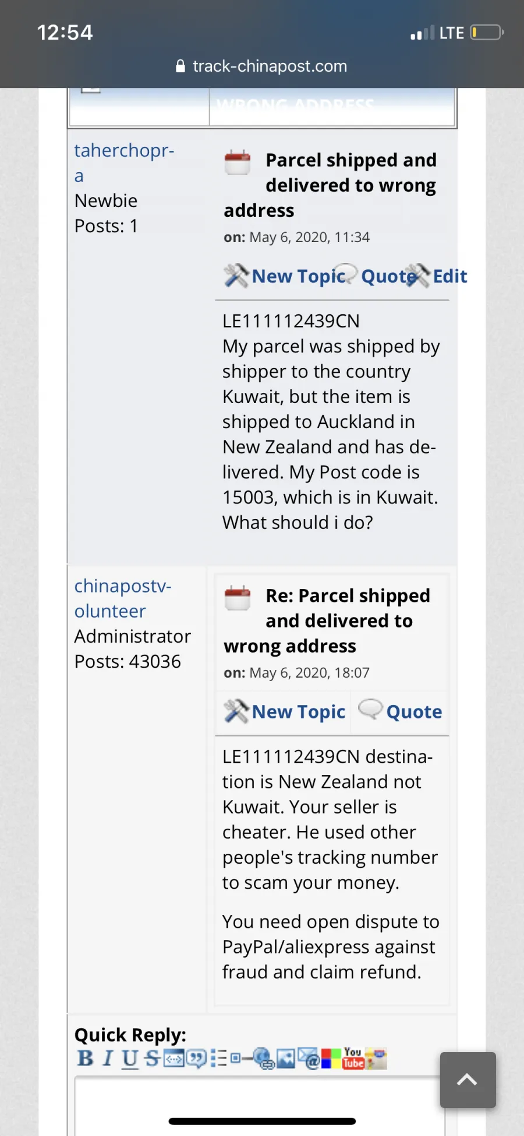Insert image using picture icon
Viewport: 524px width, 1136px height.
pos(286,1058)
